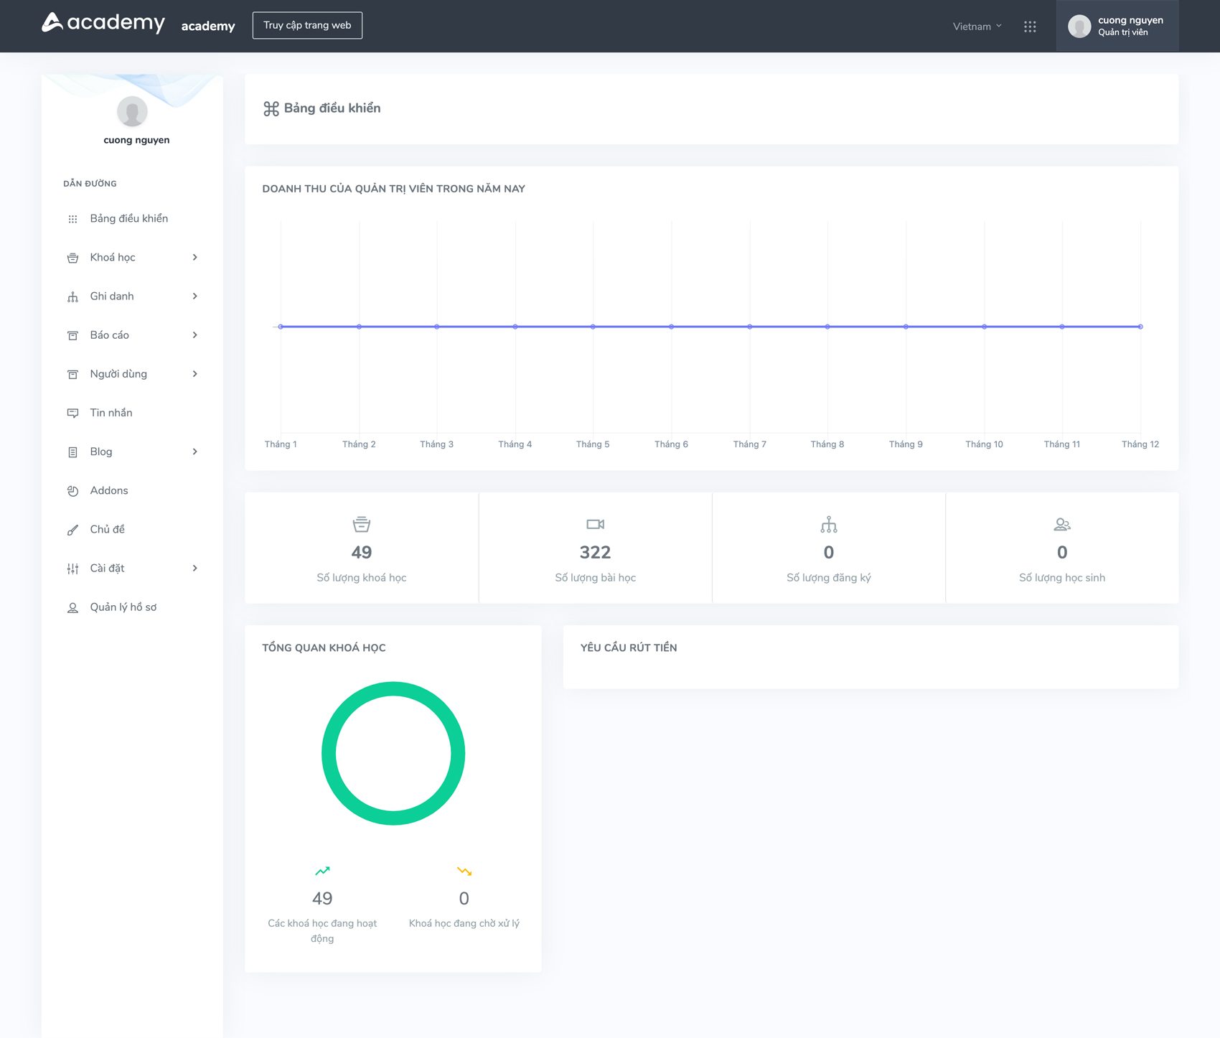1220x1038 pixels.
Task: Open the Chủ đề menu item
Action: point(132,529)
